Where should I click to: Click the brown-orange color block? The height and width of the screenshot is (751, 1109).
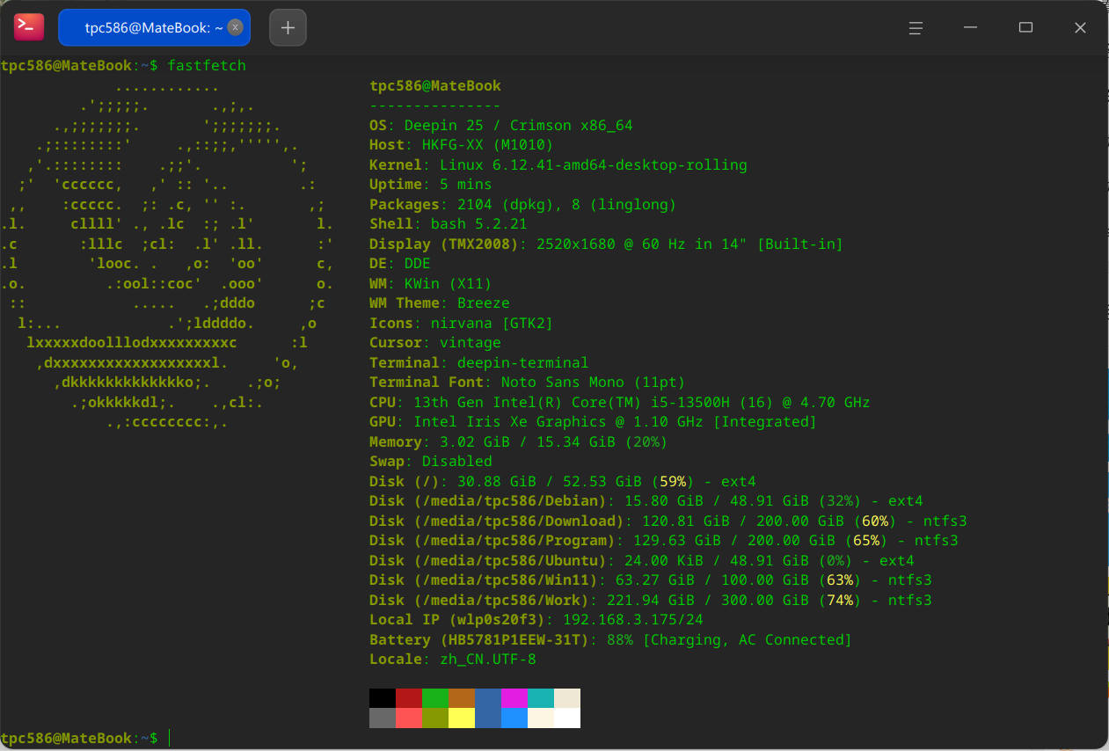(x=462, y=698)
